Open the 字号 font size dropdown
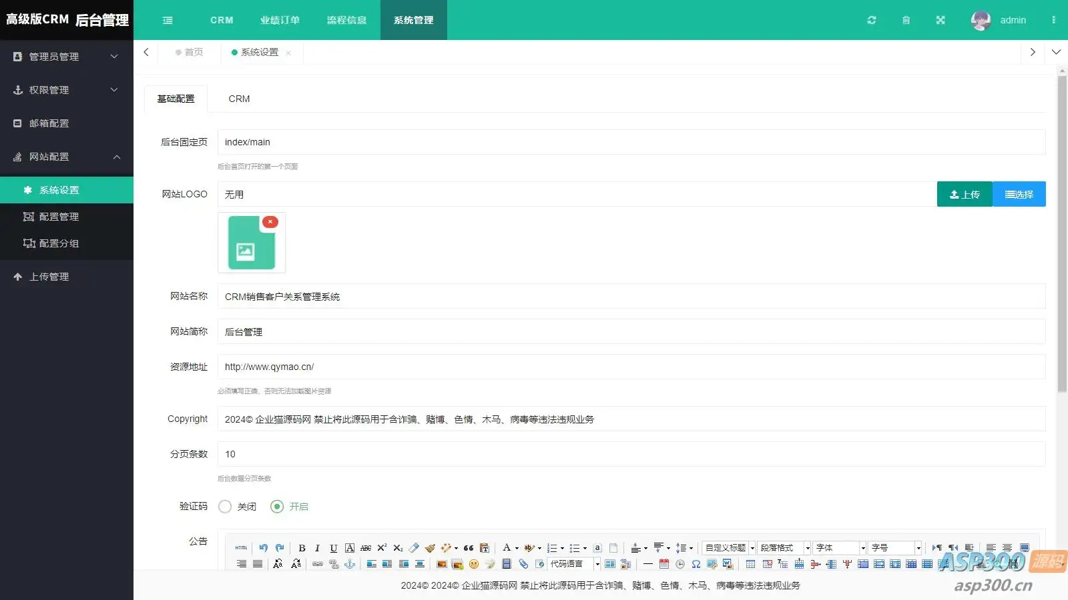Image resolution: width=1068 pixels, height=600 pixels. tap(895, 548)
